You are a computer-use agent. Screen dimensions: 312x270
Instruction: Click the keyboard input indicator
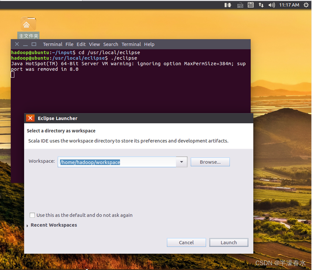click(240, 5)
